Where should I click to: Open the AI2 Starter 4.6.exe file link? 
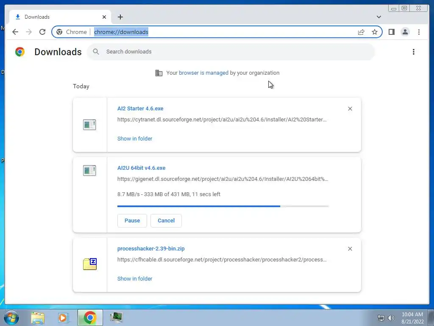coord(140,108)
